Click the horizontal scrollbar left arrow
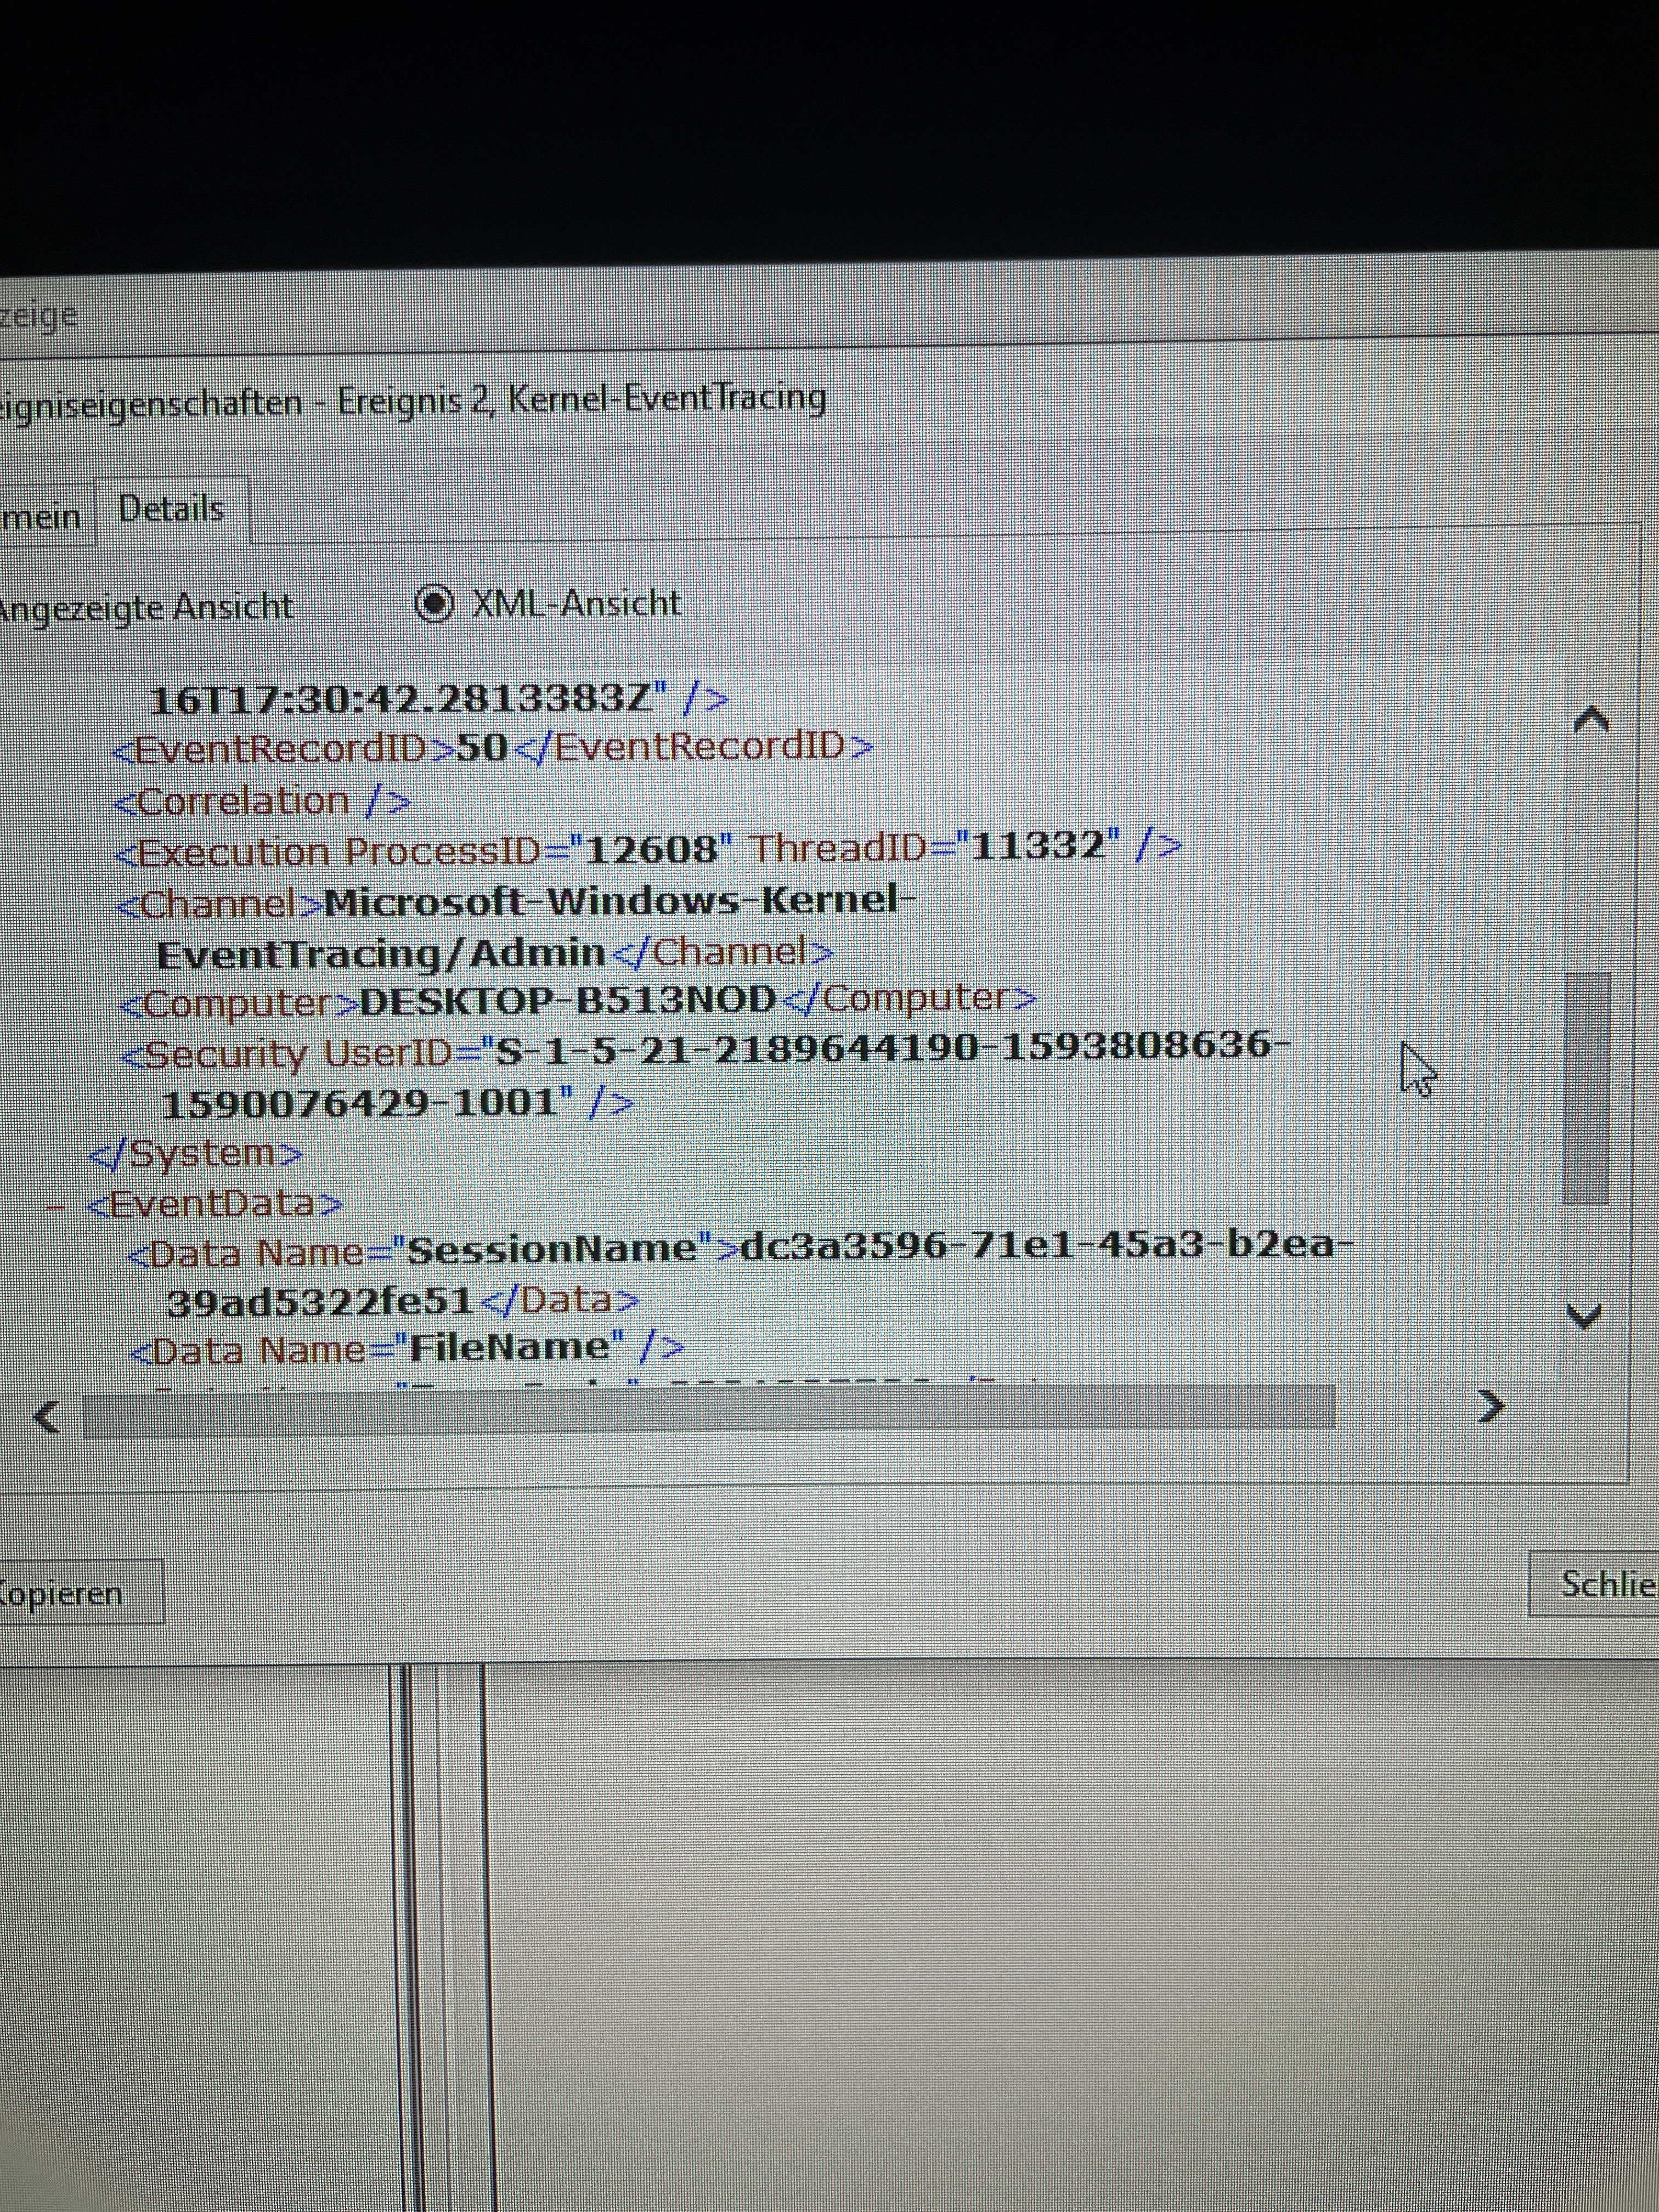The width and height of the screenshot is (1659, 2212). [x=47, y=1416]
